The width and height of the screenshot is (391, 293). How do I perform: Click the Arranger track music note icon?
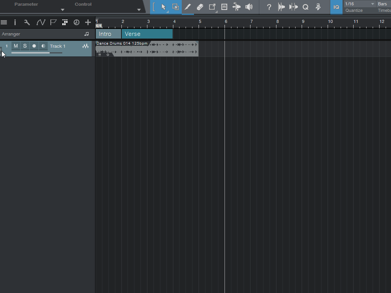(87, 34)
